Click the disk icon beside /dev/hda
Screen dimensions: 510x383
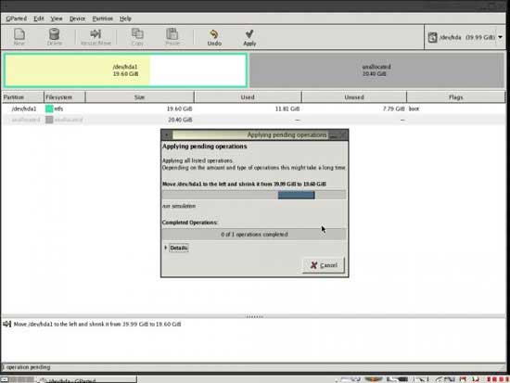(x=432, y=37)
